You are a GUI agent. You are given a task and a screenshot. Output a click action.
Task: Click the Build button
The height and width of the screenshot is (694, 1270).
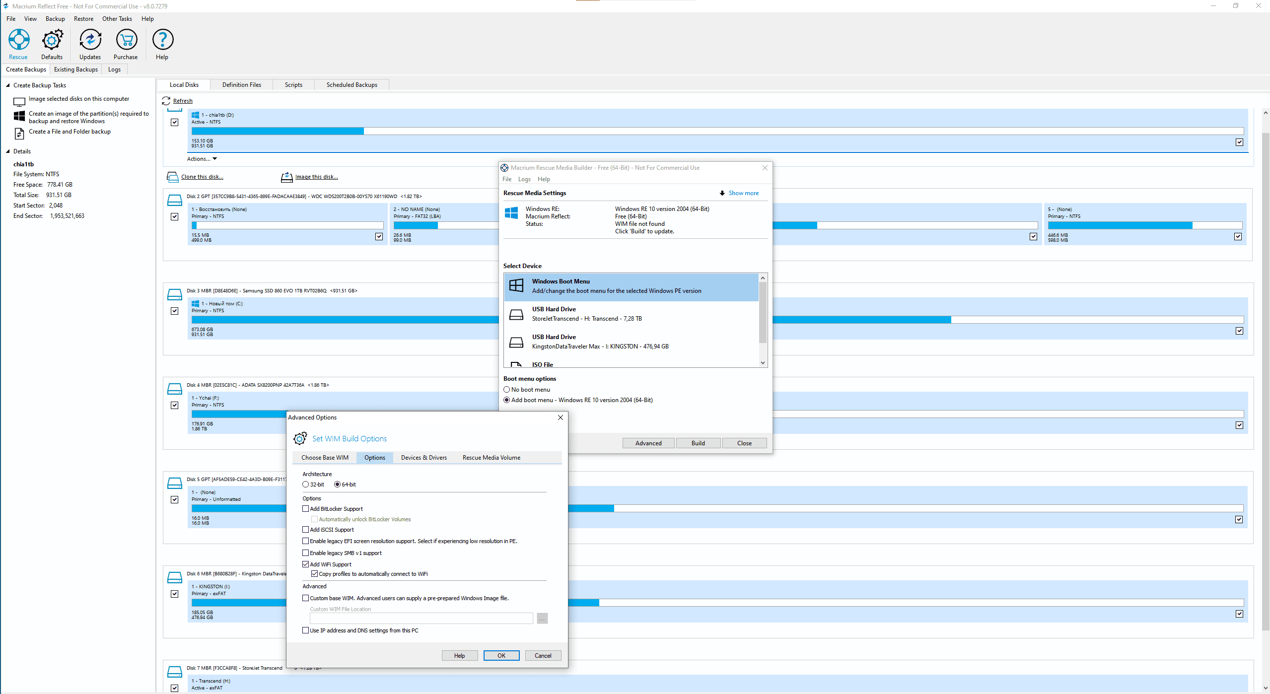[698, 443]
